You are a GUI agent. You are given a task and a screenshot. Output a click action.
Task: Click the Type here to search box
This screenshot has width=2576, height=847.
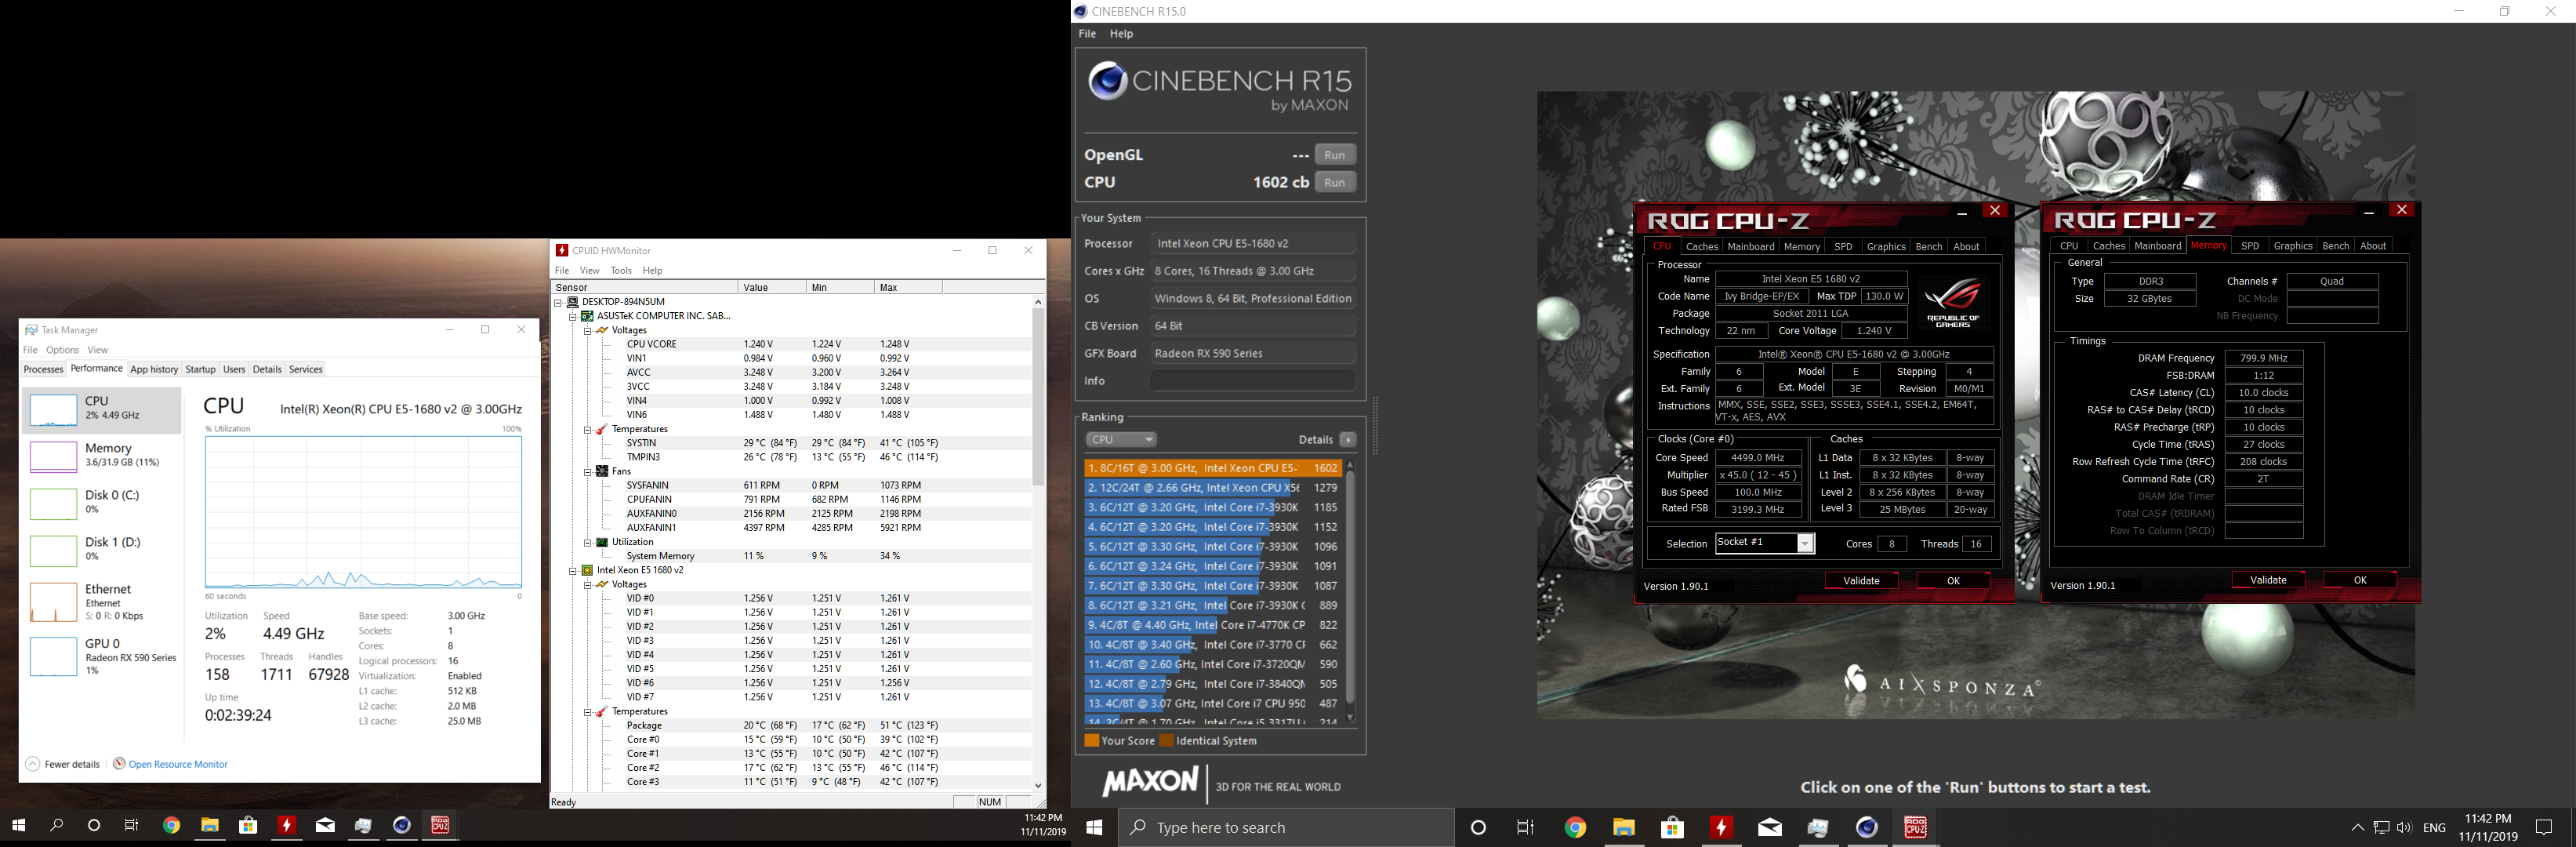[x=1286, y=828]
